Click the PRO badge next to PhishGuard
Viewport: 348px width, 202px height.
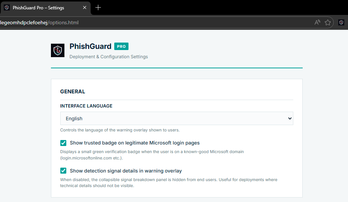tap(121, 46)
